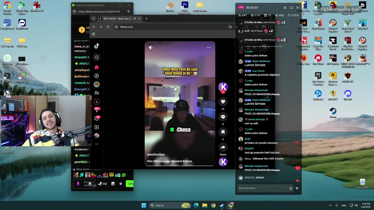Image resolution: width=374 pixels, height=210 pixels.
Task: Click the TikTok logo in sidebar
Action: pos(97,46)
